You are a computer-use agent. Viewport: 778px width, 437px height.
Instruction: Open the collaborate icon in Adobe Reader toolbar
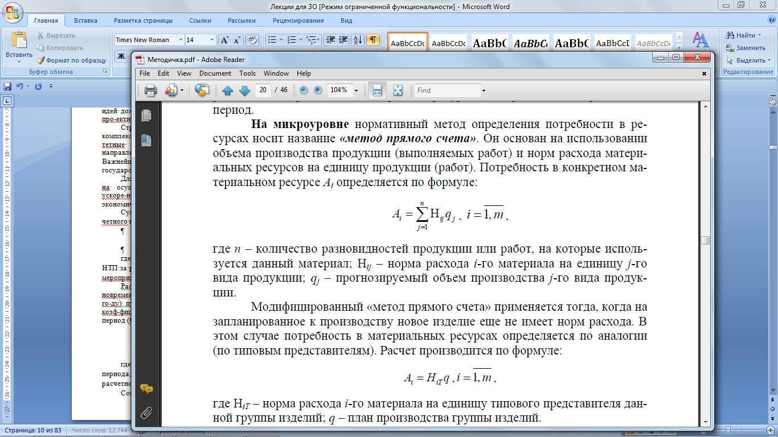(x=171, y=90)
